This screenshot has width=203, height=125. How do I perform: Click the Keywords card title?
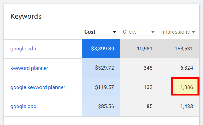coord(26,16)
